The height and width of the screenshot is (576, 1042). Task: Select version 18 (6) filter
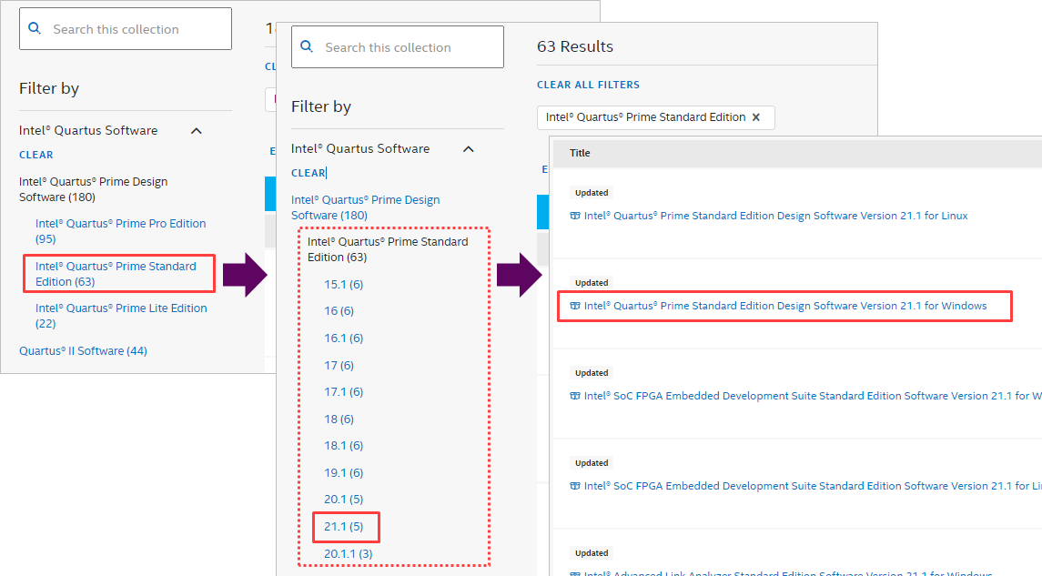point(339,419)
